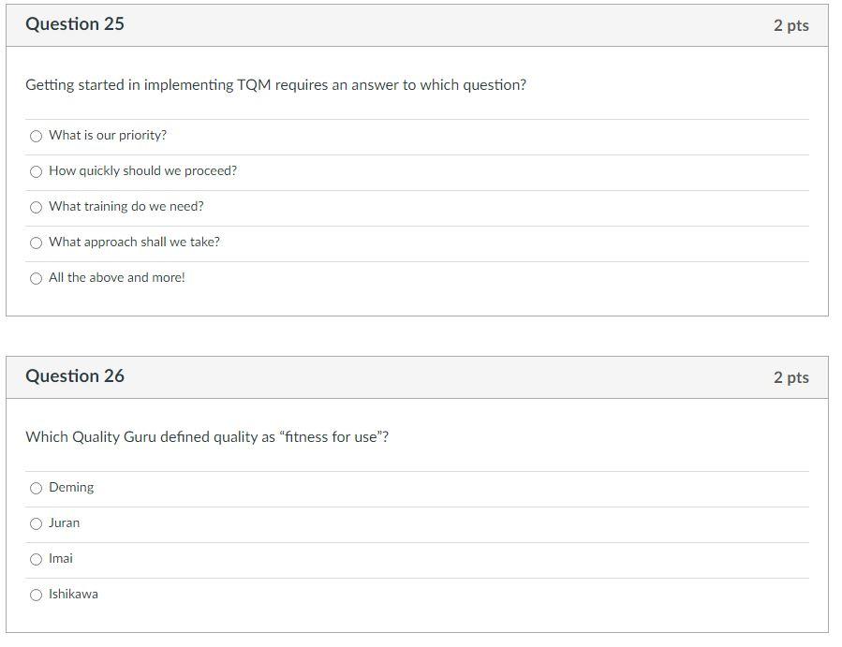Pick the Imai answer option
The height and width of the screenshot is (647, 842).
[x=36, y=559]
